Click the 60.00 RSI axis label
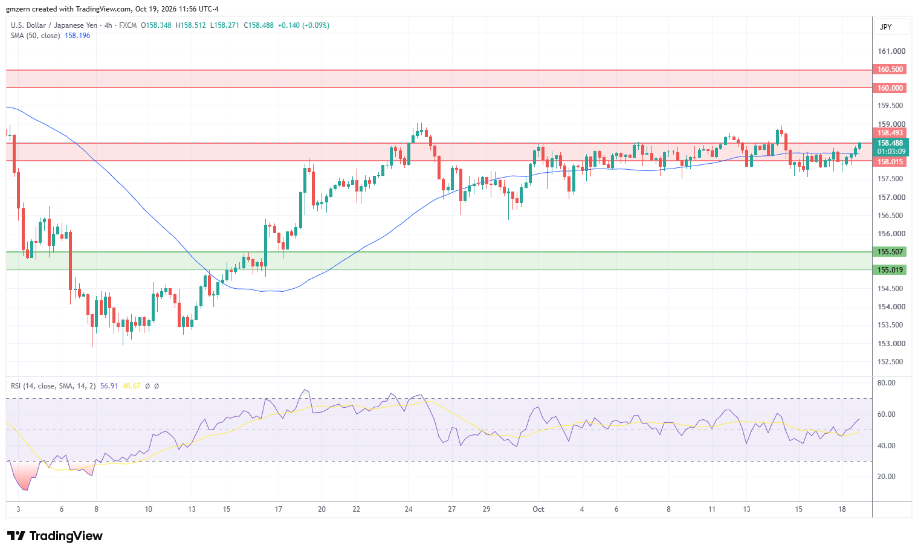 (887, 414)
